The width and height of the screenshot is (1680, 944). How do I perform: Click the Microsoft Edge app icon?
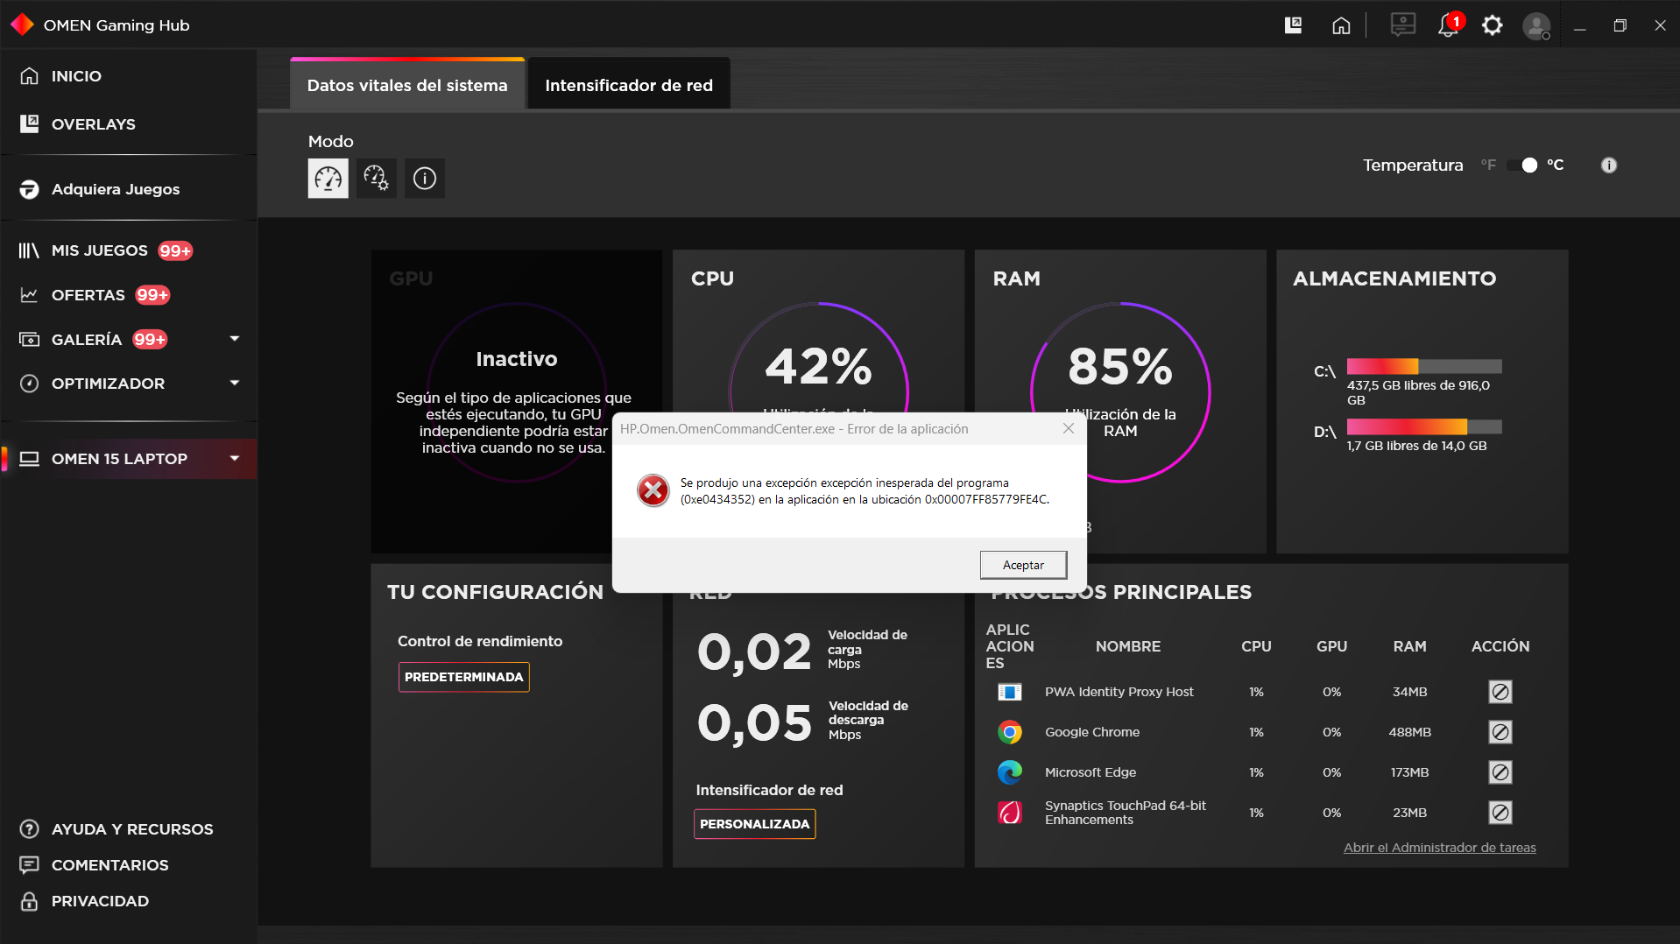coord(1010,772)
